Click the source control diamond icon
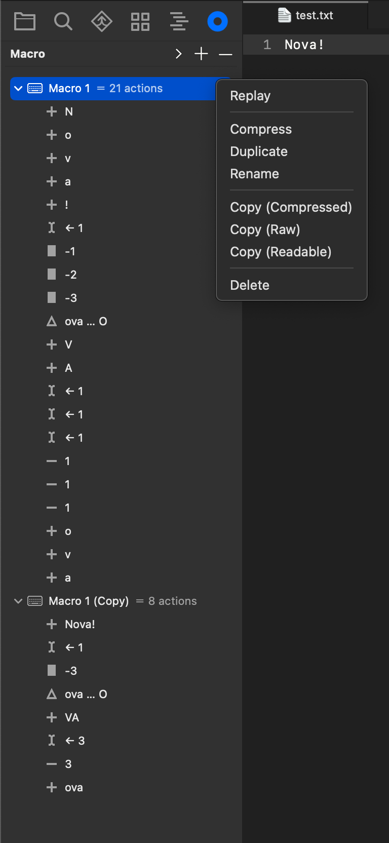 point(102,21)
